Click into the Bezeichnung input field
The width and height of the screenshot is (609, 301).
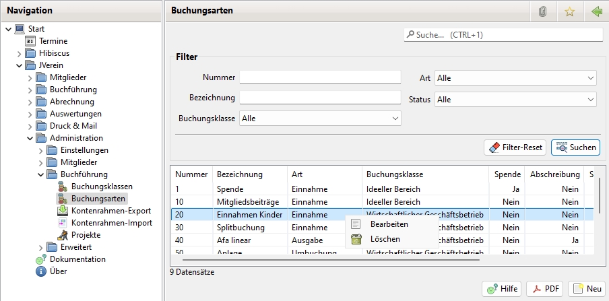[320, 98]
